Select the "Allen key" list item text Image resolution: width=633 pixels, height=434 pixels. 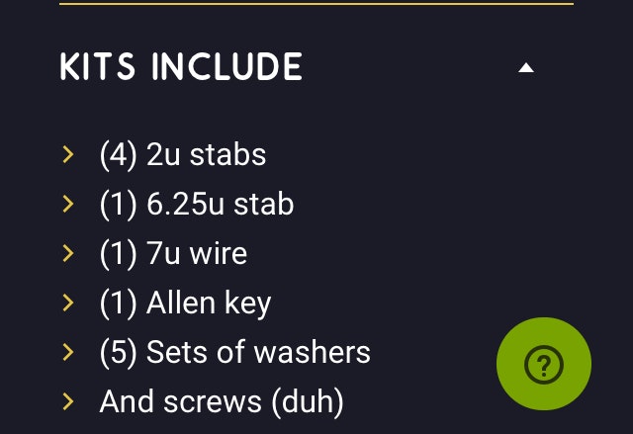click(209, 304)
